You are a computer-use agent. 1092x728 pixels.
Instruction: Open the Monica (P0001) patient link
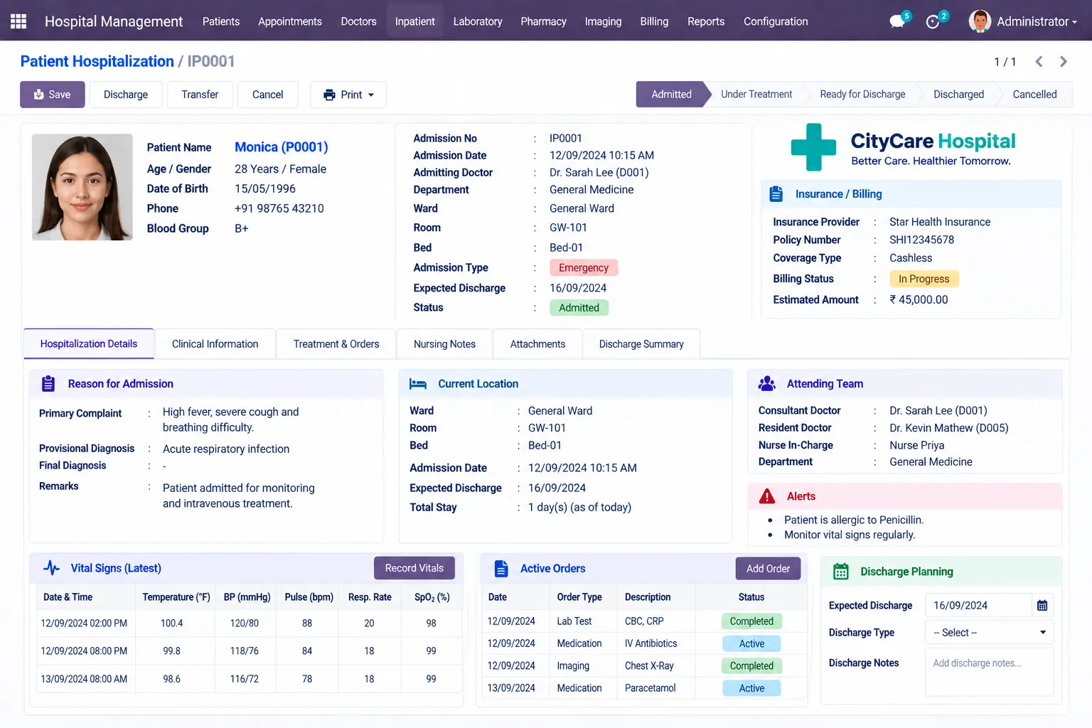[x=282, y=147]
